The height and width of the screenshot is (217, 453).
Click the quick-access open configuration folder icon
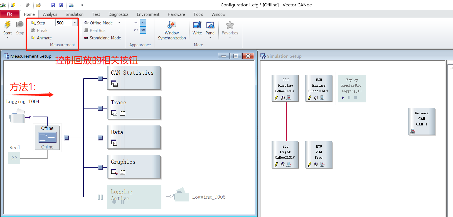coord(38,5)
